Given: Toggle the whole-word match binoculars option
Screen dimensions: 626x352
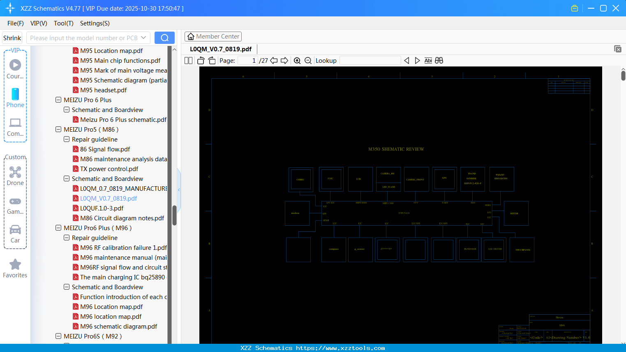Looking at the screenshot, I should (439, 60).
